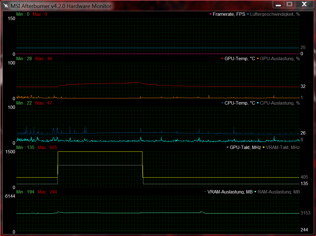Image resolution: width=316 pixels, height=236 pixels.
Task: Click the cyan CPU-Auslastung legend marker
Action: coord(258,103)
